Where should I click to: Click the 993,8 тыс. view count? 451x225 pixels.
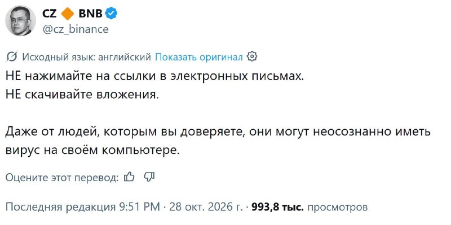coord(277,207)
